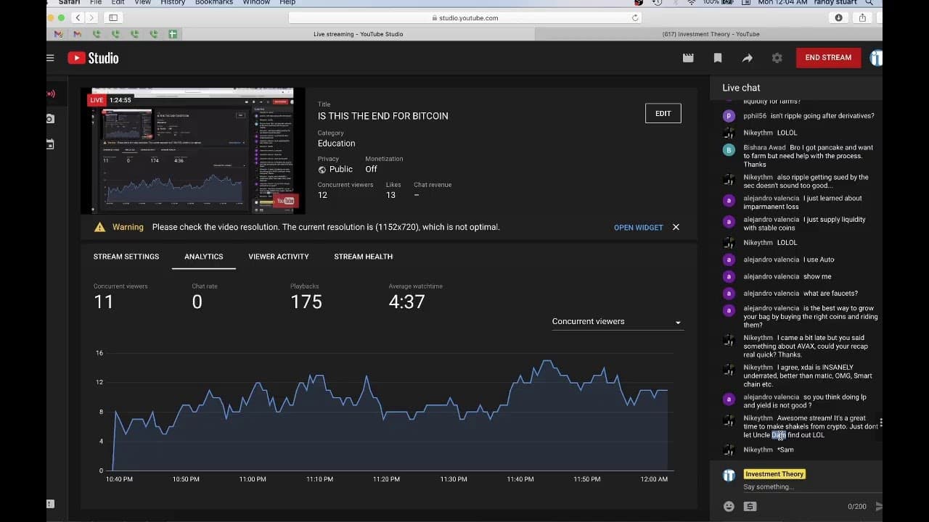Click the globe icon next to Public
Screen dimensions: 929x522
coord(322,170)
